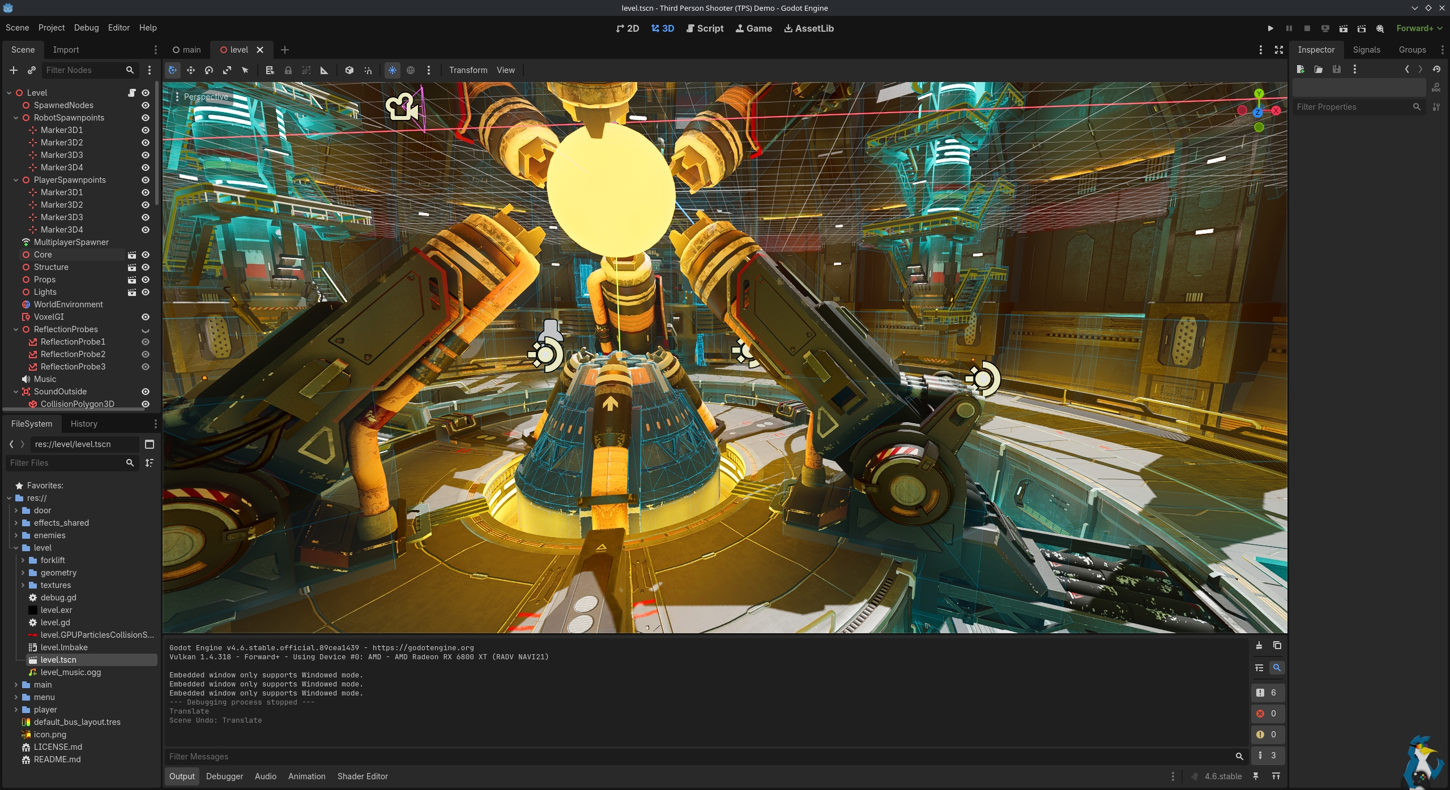
Task: Hide the Core node visibility
Action: point(146,255)
